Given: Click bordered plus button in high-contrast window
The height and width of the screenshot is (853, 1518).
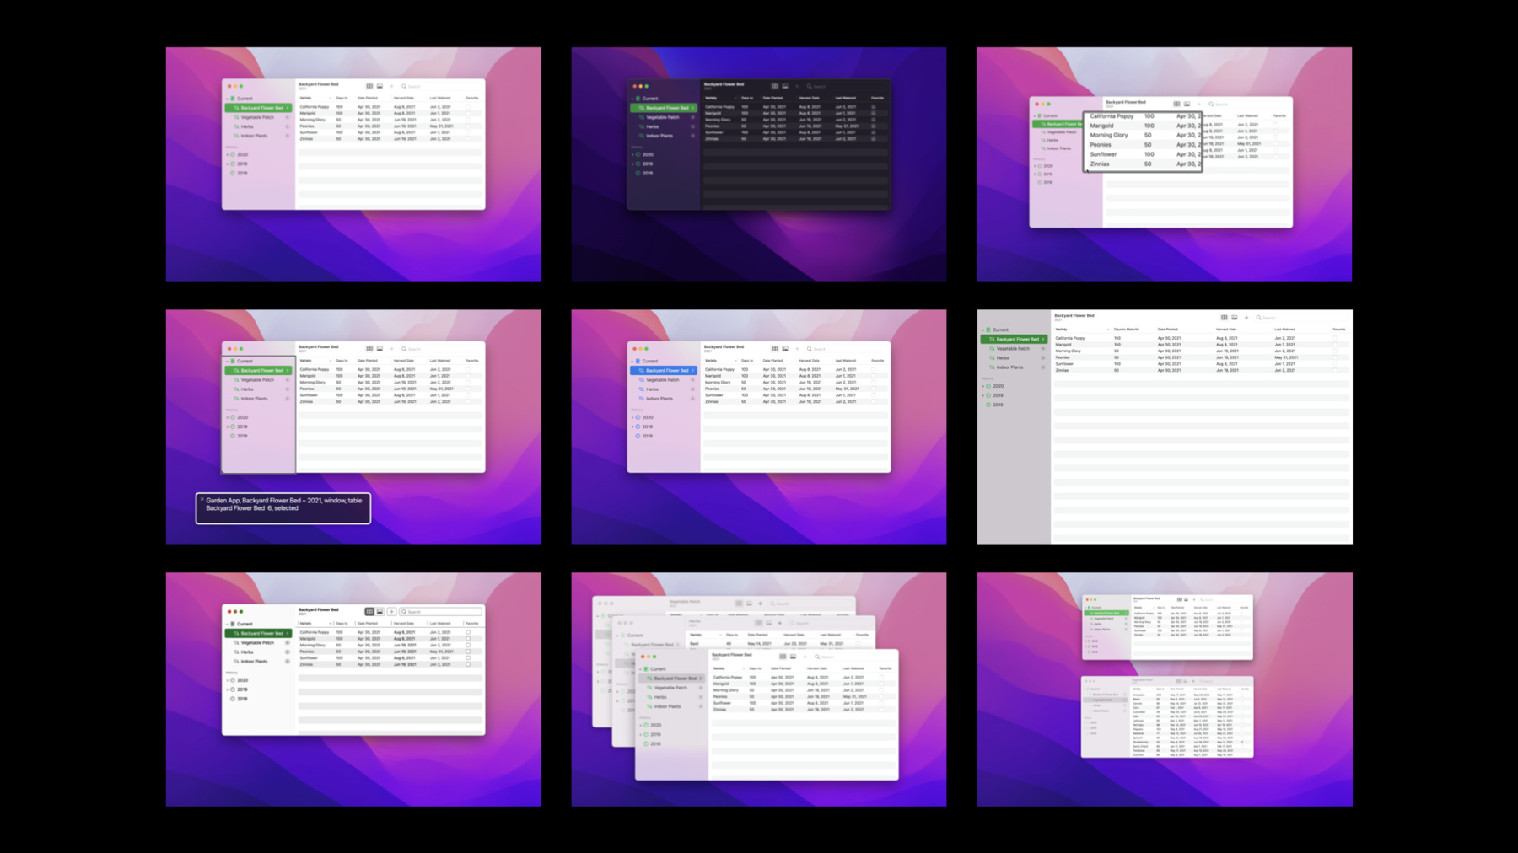Looking at the screenshot, I should pyautogui.click(x=391, y=612).
